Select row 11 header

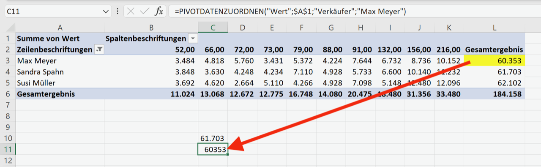[x=8, y=149]
